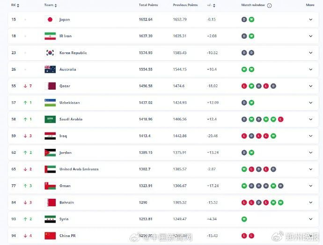323x245 pixels.
Task: Open the United Arab Emirates team link
Action: click(x=79, y=169)
